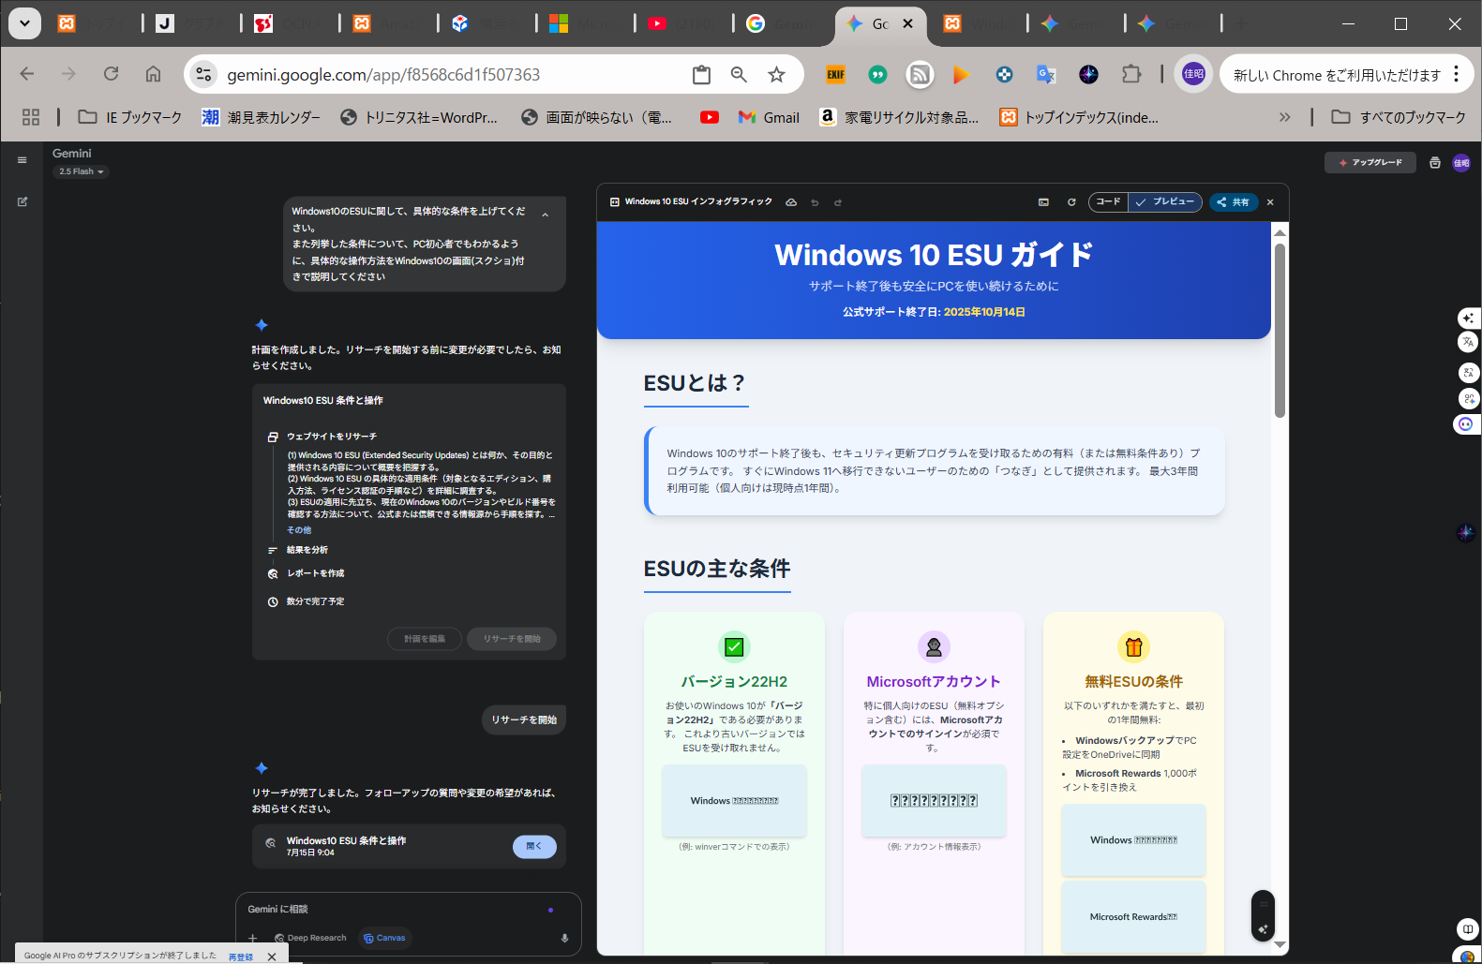The width and height of the screenshot is (1482, 964).
Task: Toggle the Deep Research tool
Action: pyautogui.click(x=310, y=938)
